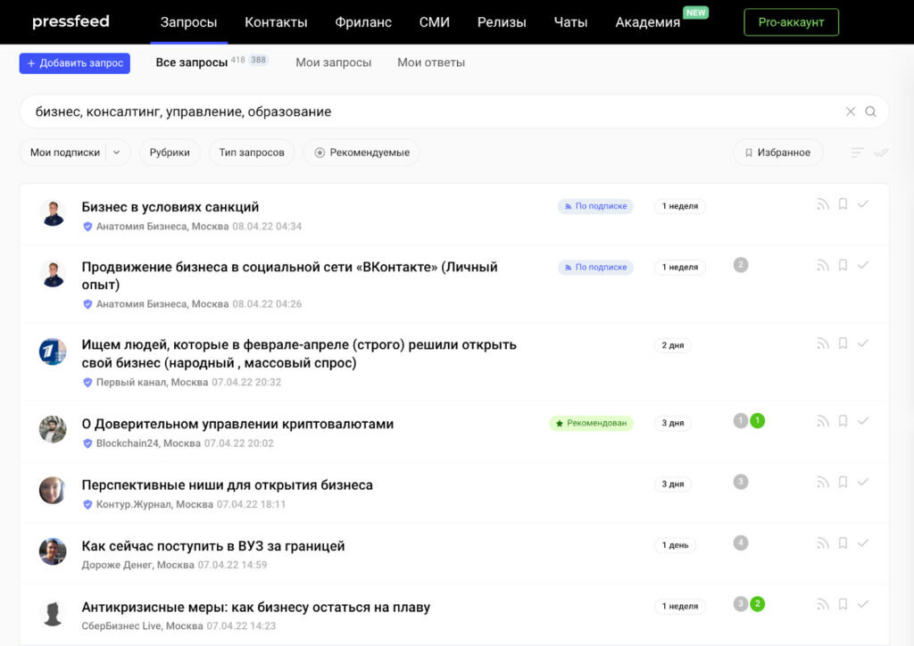Clear search query using the X icon
This screenshot has height=646, width=914.
tap(850, 111)
